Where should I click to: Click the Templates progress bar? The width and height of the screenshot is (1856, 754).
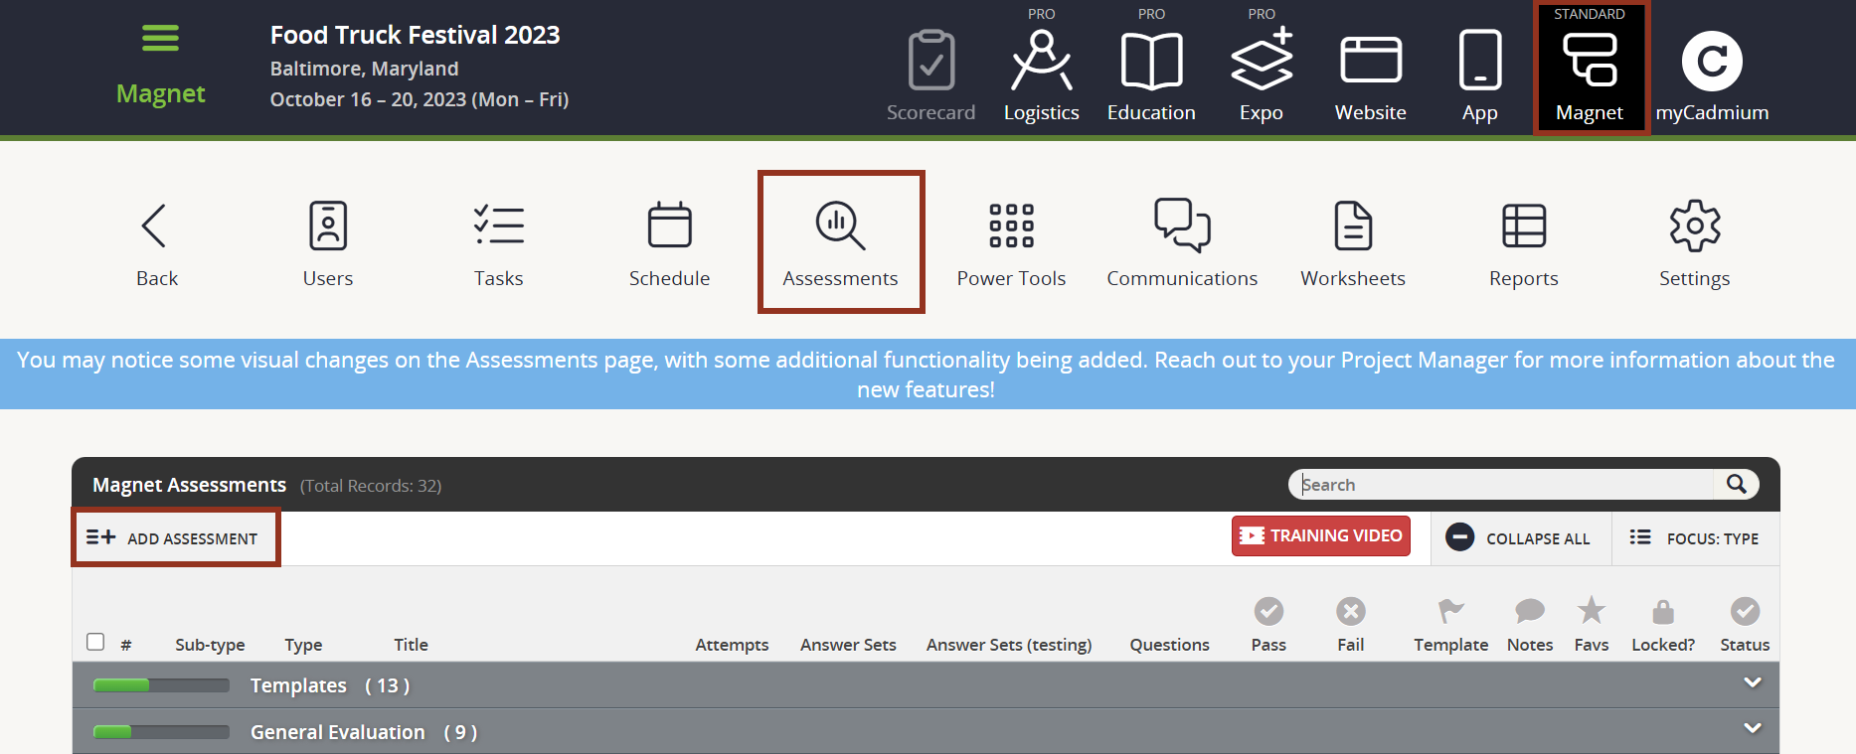pos(161,685)
